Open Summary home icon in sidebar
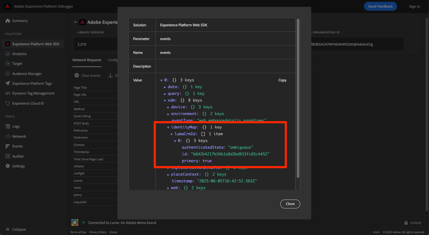429x235 pixels. pos(8,21)
